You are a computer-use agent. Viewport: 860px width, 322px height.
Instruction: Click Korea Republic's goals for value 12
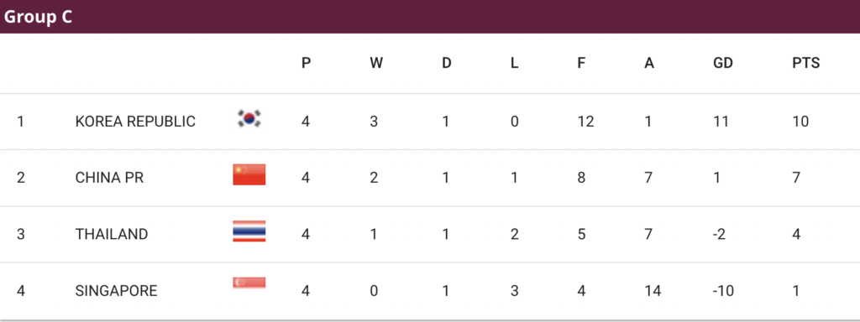(x=585, y=121)
